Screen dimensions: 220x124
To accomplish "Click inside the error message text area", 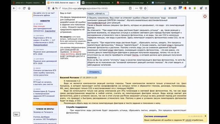I will pos(136,42).
